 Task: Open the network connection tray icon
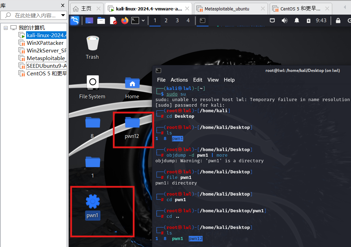tap(272, 20)
